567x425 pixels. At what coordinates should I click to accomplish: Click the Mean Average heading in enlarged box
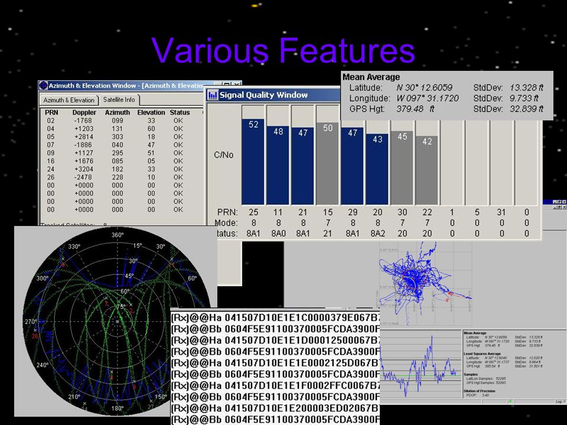pyautogui.click(x=371, y=77)
